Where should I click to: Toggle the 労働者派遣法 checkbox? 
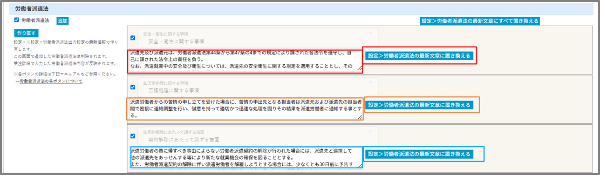[17, 20]
